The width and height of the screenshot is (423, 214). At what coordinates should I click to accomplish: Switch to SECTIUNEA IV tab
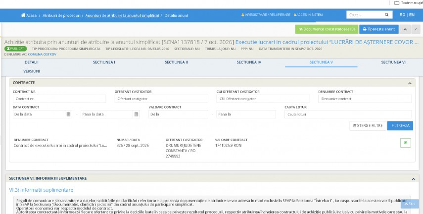tap(249, 62)
